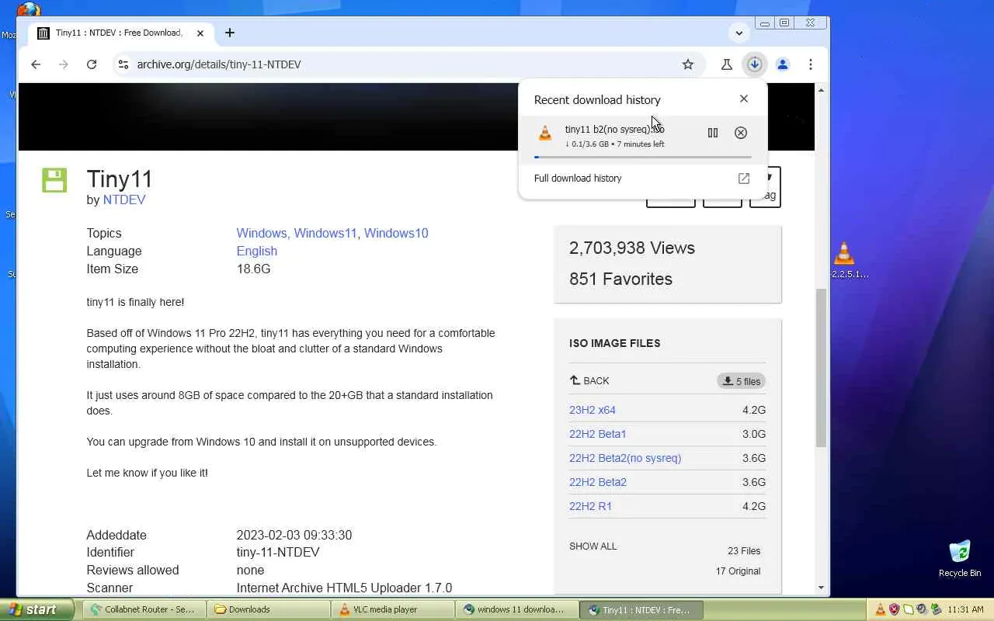Open the NTDEV author link
994x621 pixels.
click(x=124, y=200)
